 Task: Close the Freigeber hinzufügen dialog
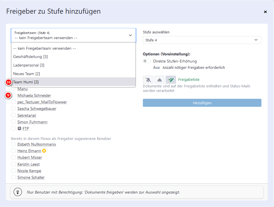(x=265, y=12)
